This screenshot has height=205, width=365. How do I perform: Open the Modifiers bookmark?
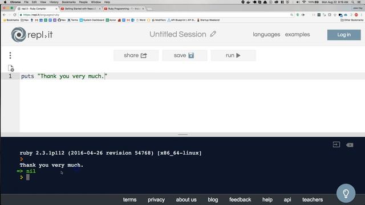click(159, 20)
